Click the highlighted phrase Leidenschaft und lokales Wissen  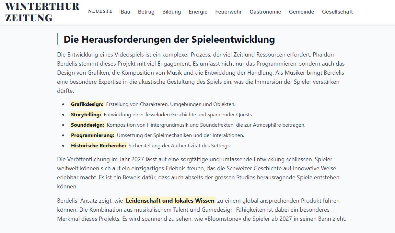(x=170, y=201)
